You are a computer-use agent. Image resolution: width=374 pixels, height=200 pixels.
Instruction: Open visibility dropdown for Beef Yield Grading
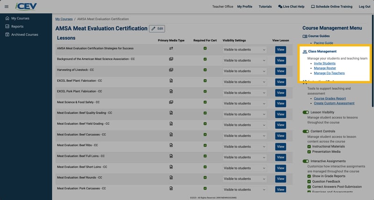[245, 125]
